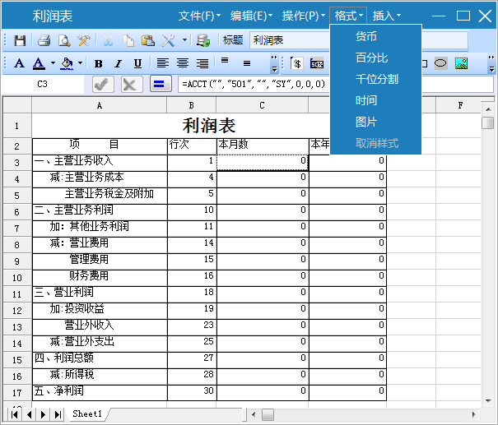Switch to the Sheet1 tab
498x425 pixels.
(x=87, y=413)
